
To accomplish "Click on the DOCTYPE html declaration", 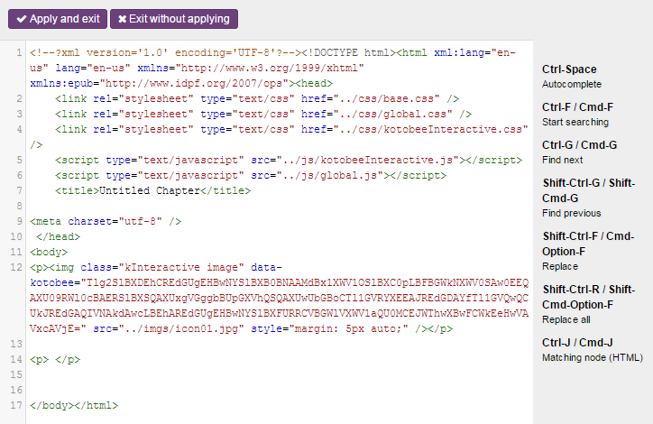I will 348,53.
